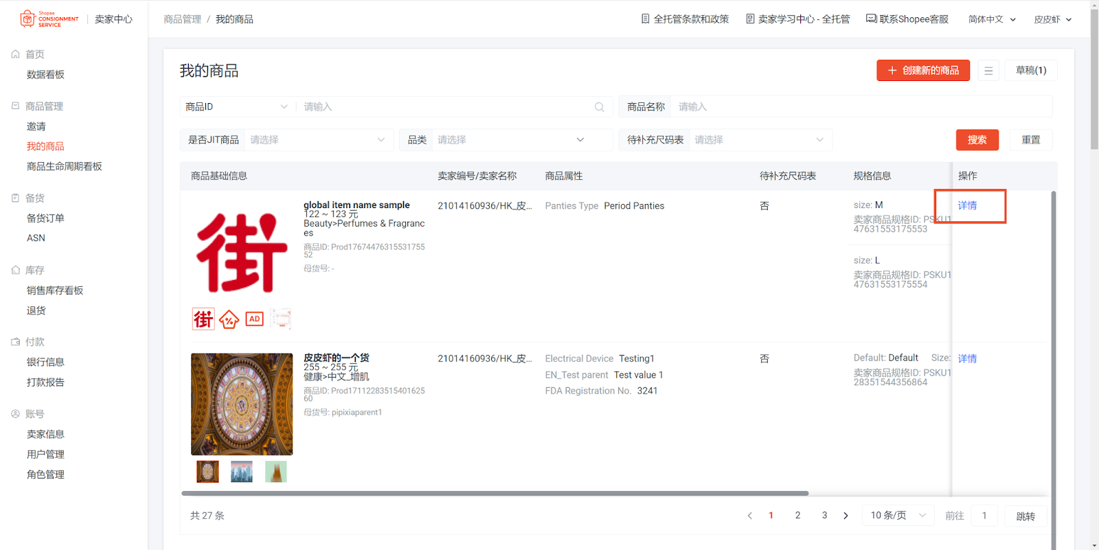Open the 皮皮虾 account dropdown
The width and height of the screenshot is (1099, 550).
click(x=1053, y=19)
